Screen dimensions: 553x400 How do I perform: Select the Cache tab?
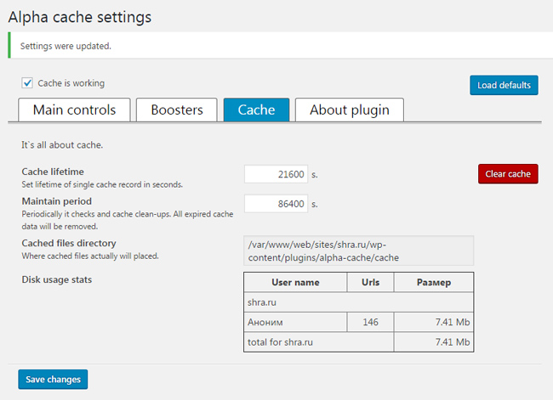click(256, 110)
